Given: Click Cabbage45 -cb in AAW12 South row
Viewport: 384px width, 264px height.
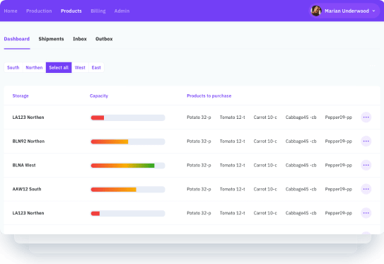Looking at the screenshot, I should click(x=301, y=189).
